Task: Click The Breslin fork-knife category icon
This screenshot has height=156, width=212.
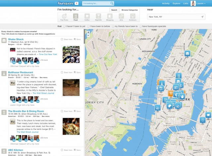Action: tap(4, 112)
